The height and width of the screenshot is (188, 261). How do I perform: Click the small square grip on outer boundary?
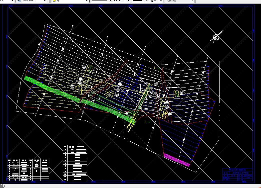(x=39, y=44)
